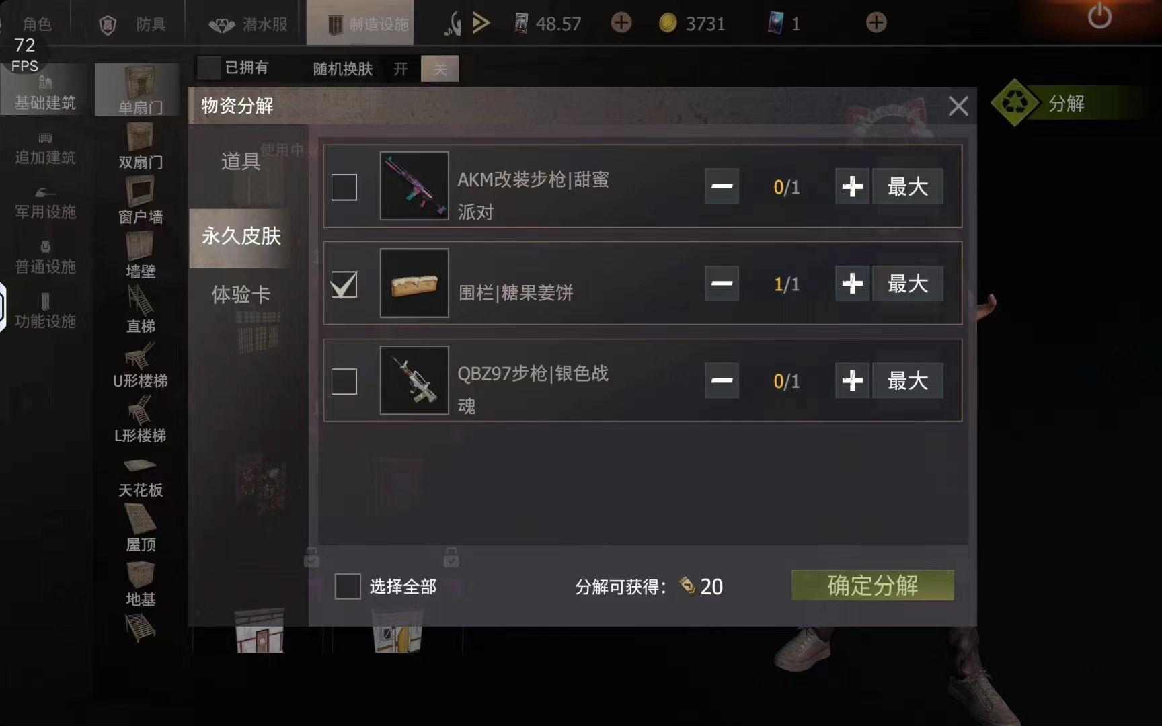This screenshot has height=726, width=1162.
Task: Tick the 选择全部 checkbox
Action: [x=348, y=586]
